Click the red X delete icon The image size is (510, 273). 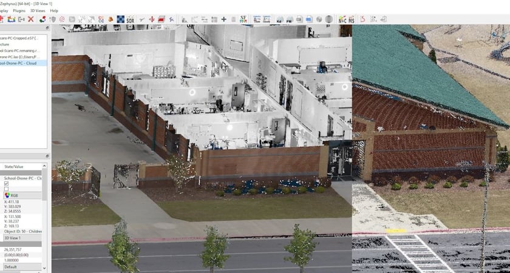coord(30,19)
